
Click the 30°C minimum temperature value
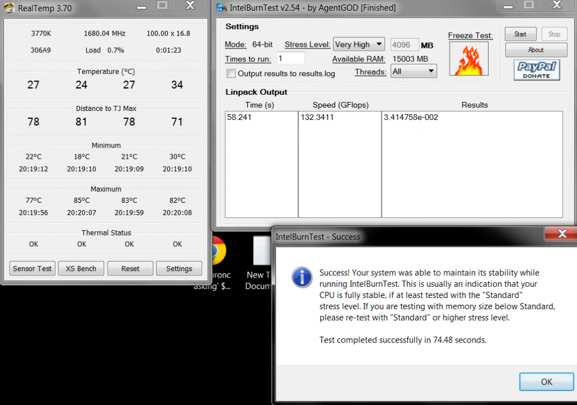(x=177, y=157)
